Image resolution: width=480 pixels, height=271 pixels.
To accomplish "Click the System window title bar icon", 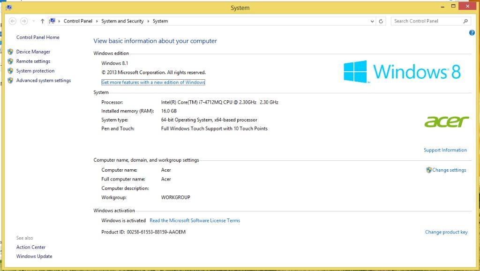I will [8, 8].
